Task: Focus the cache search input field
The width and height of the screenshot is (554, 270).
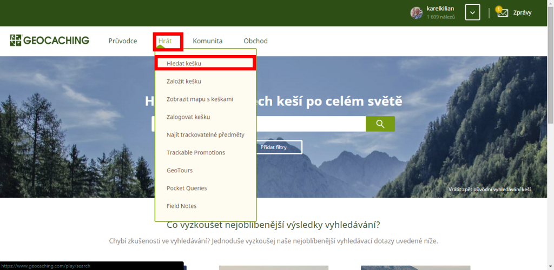Action: (259, 124)
